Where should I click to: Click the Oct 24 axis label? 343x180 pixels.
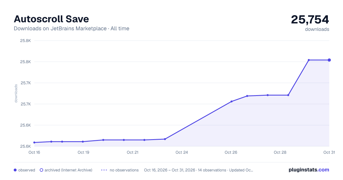[182, 152]
